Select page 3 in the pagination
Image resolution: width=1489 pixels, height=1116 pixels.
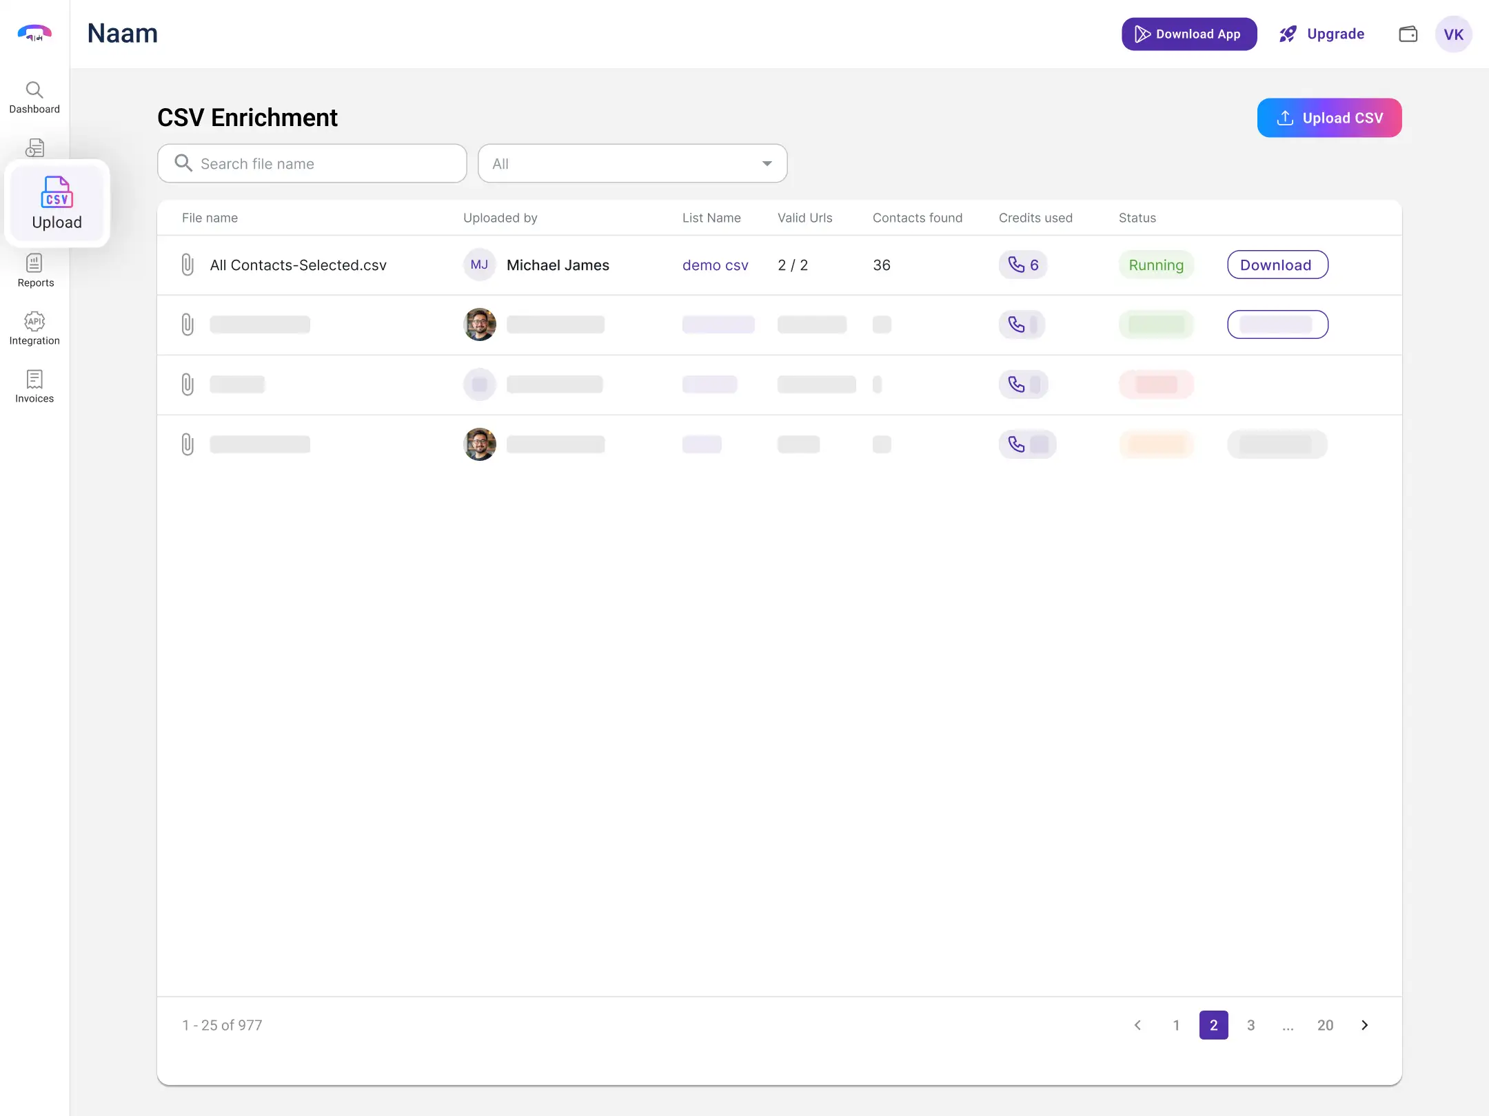click(x=1250, y=1025)
